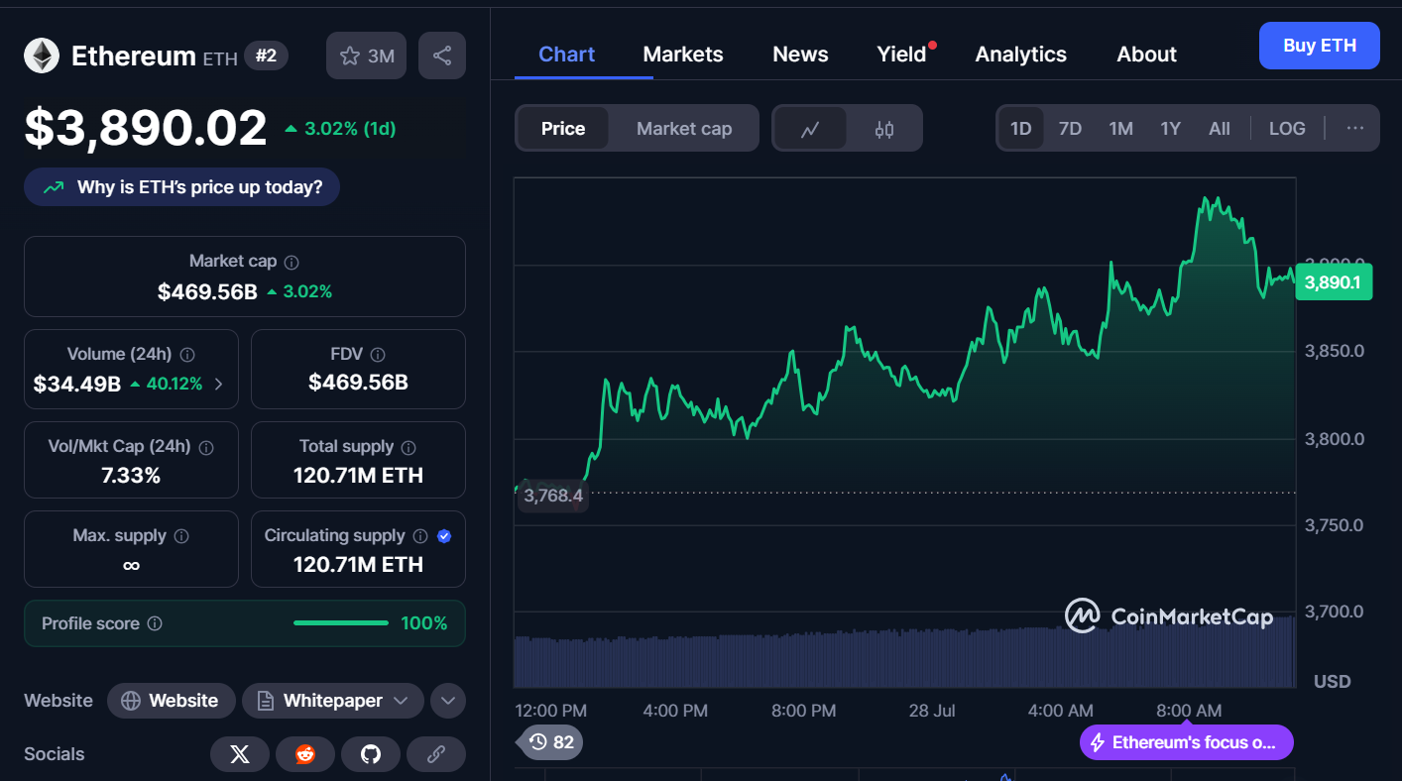Set chart range to All
This screenshot has width=1402, height=781.
1220,129
